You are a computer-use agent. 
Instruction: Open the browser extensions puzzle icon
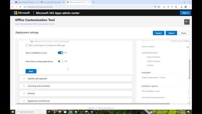[176, 7]
